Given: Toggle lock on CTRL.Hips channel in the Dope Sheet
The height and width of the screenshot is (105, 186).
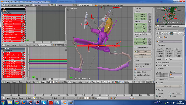Looking at the screenshot, I should (24, 39).
